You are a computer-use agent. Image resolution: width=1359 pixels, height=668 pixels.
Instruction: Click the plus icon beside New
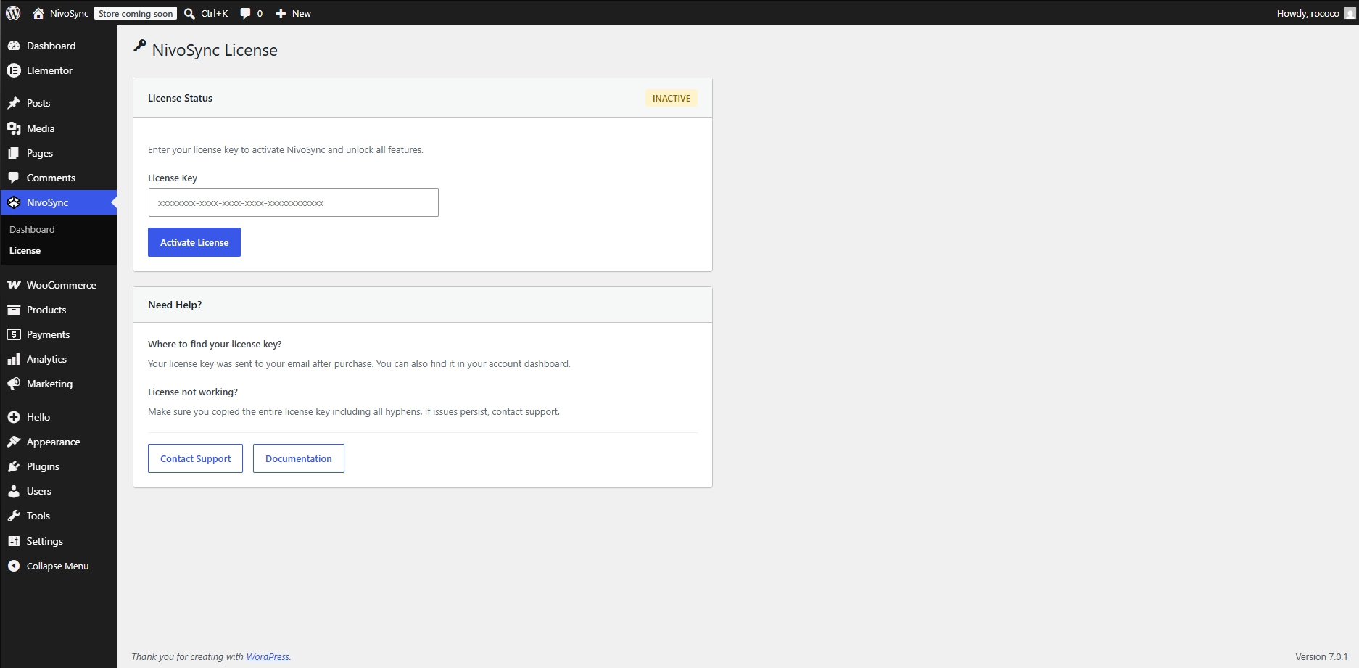[281, 13]
